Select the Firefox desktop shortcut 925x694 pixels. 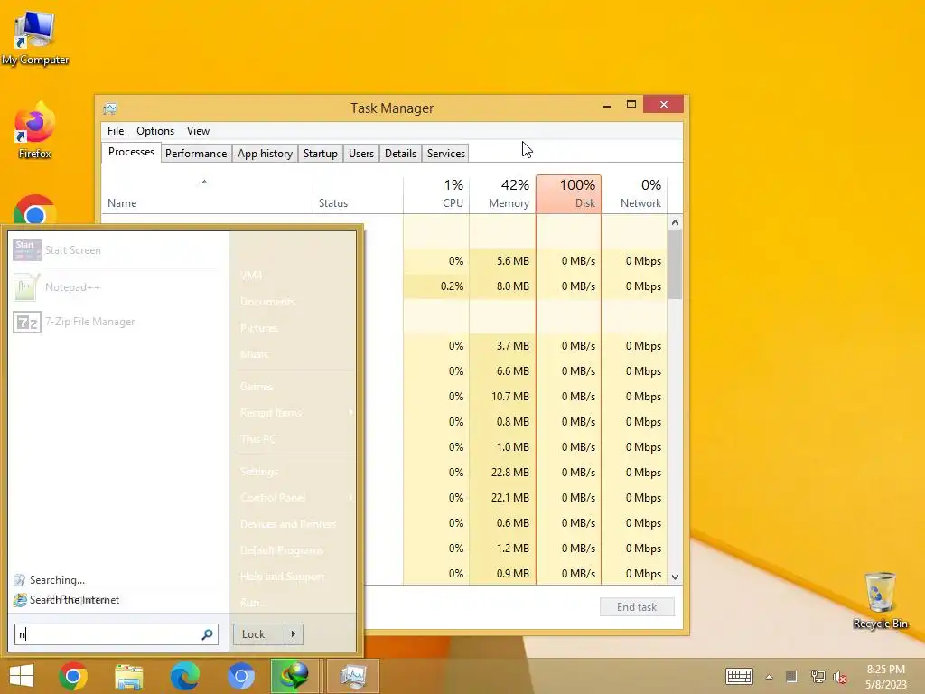pos(35,130)
